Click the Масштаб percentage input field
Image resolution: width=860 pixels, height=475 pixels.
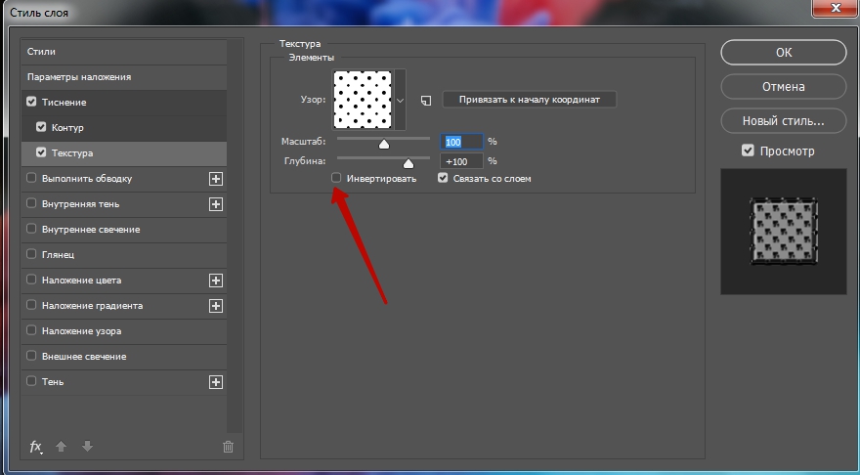(x=461, y=142)
